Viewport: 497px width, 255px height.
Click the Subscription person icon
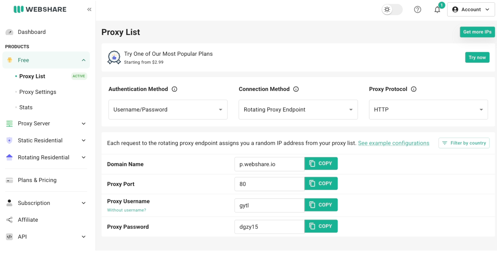click(x=9, y=203)
